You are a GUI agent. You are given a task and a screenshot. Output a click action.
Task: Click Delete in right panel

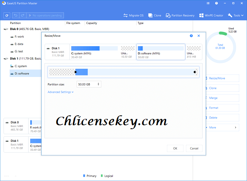(x=222, y=118)
